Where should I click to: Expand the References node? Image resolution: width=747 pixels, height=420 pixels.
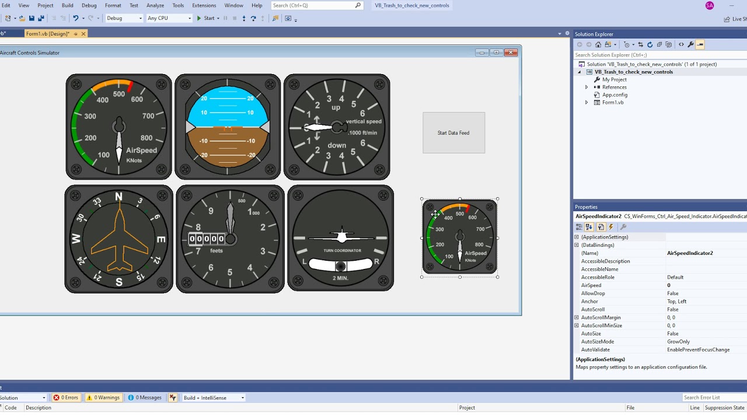click(x=587, y=87)
